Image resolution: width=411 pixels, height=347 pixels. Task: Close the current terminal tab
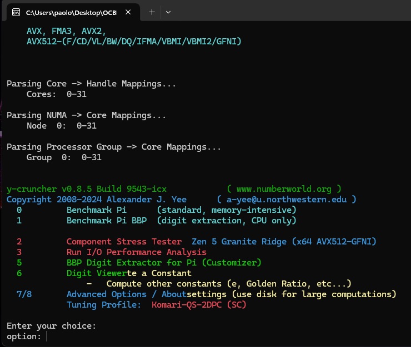pos(128,12)
